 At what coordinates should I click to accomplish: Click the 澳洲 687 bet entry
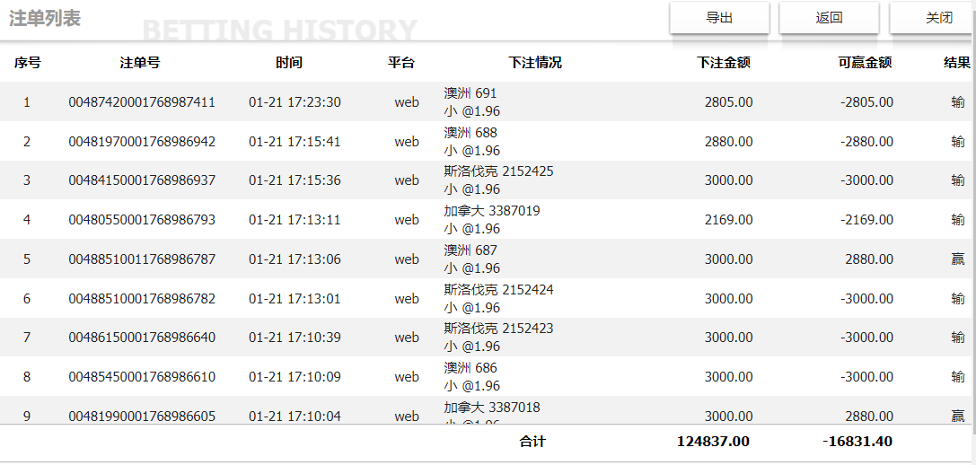470,250
